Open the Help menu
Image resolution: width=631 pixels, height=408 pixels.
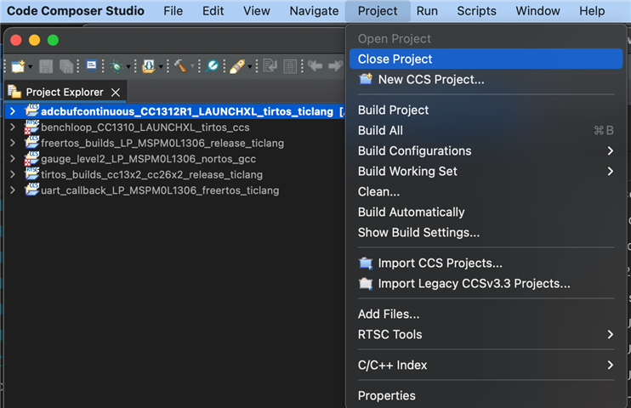pyautogui.click(x=592, y=11)
